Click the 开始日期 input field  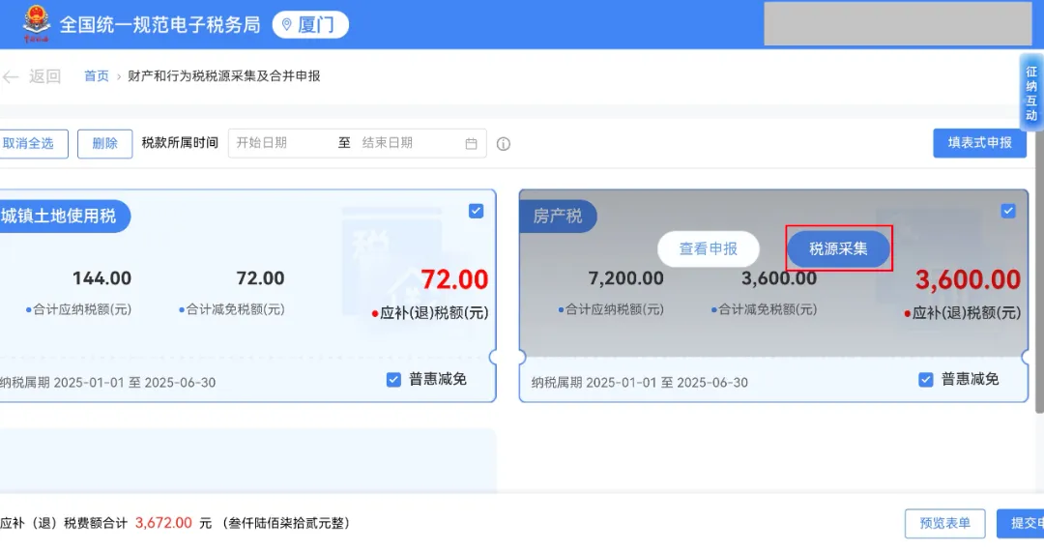pos(280,143)
